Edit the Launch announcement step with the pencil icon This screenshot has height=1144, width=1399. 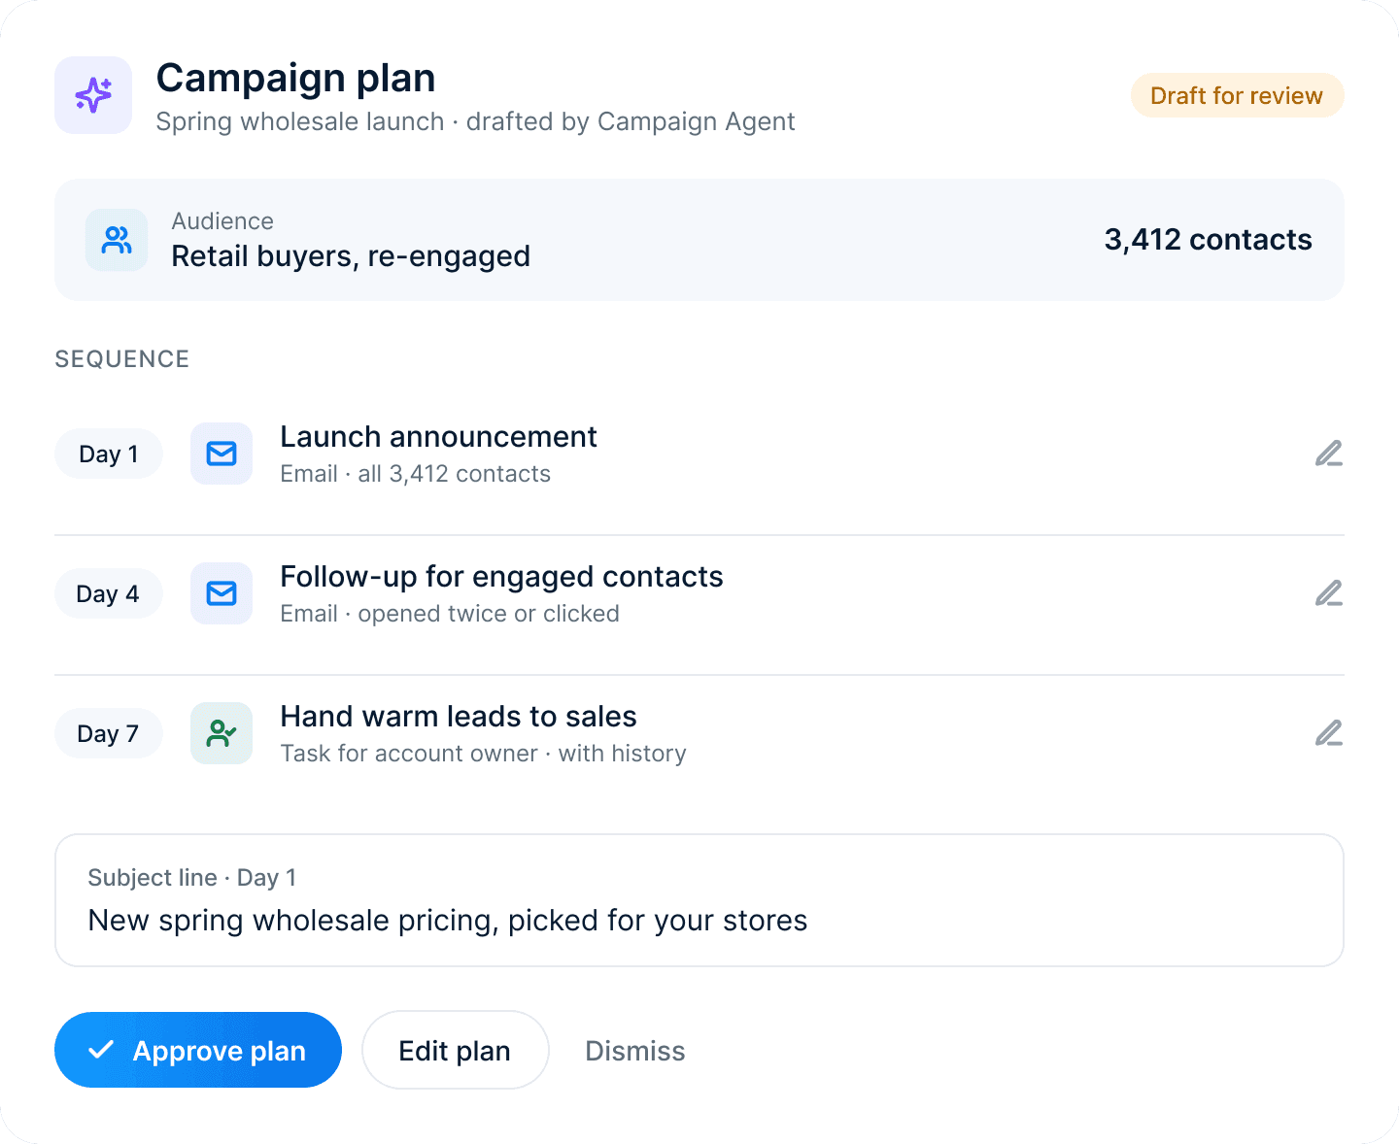pos(1328,454)
